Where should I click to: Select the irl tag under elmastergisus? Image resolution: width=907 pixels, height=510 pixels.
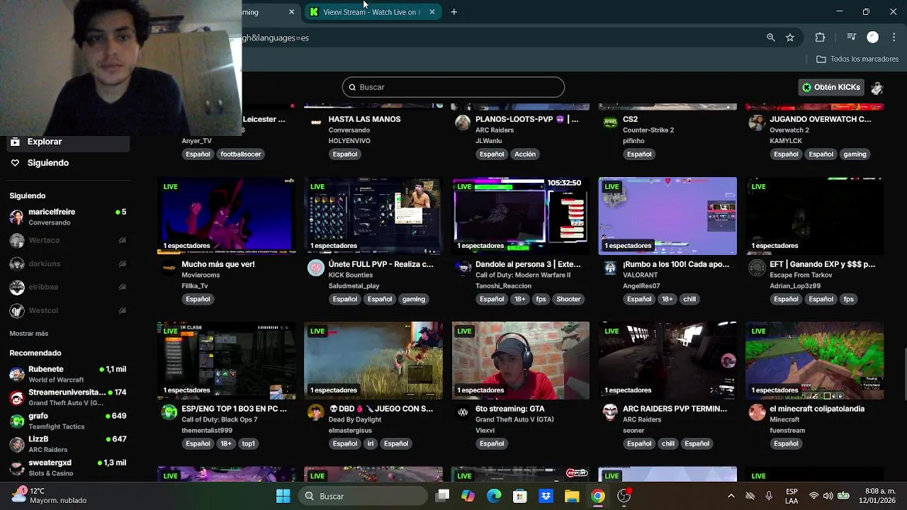point(370,444)
